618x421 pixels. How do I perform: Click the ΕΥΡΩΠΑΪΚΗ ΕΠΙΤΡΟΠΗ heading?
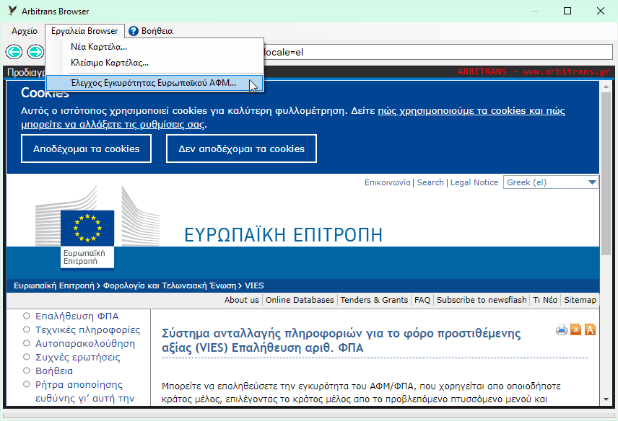[x=284, y=235]
